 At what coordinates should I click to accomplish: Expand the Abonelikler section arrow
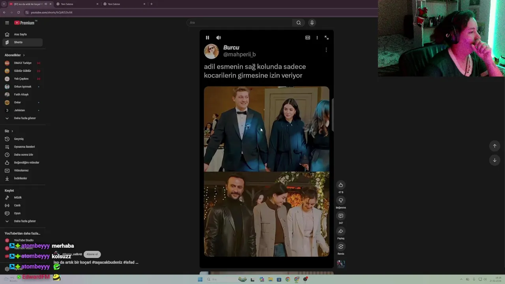[24, 55]
